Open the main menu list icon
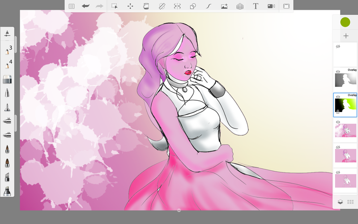The image size is (358, 224). (72, 6)
